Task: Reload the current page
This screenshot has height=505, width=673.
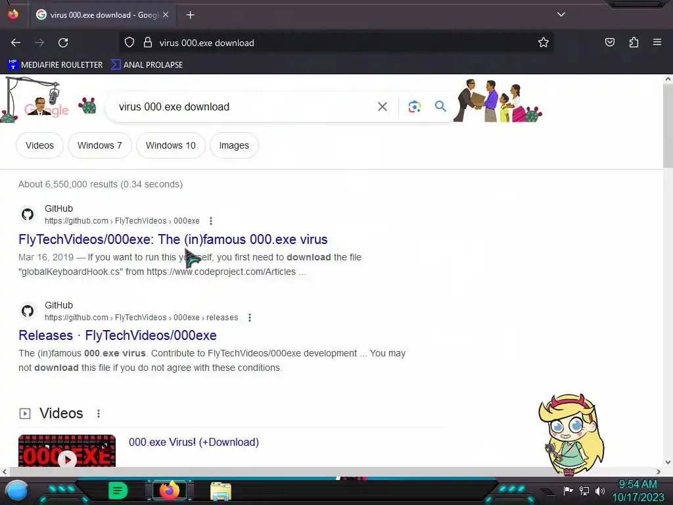Action: pyautogui.click(x=63, y=43)
